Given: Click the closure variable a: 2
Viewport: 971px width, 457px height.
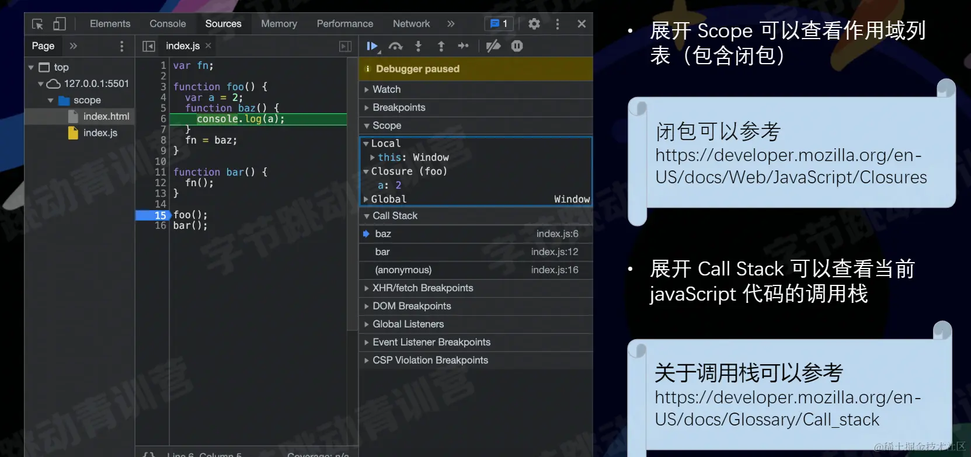Looking at the screenshot, I should [389, 186].
